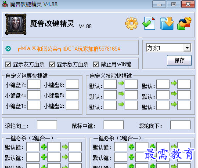198x168 pixels.
Task: Uncheck 禁止用WIN键 option
Action: pos(96,64)
